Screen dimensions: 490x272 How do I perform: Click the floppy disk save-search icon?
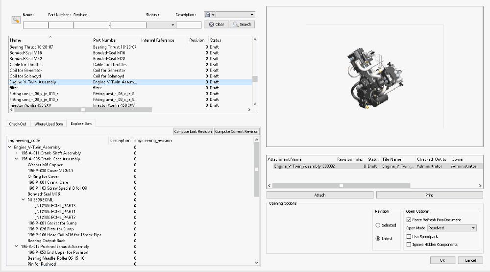(207, 15)
